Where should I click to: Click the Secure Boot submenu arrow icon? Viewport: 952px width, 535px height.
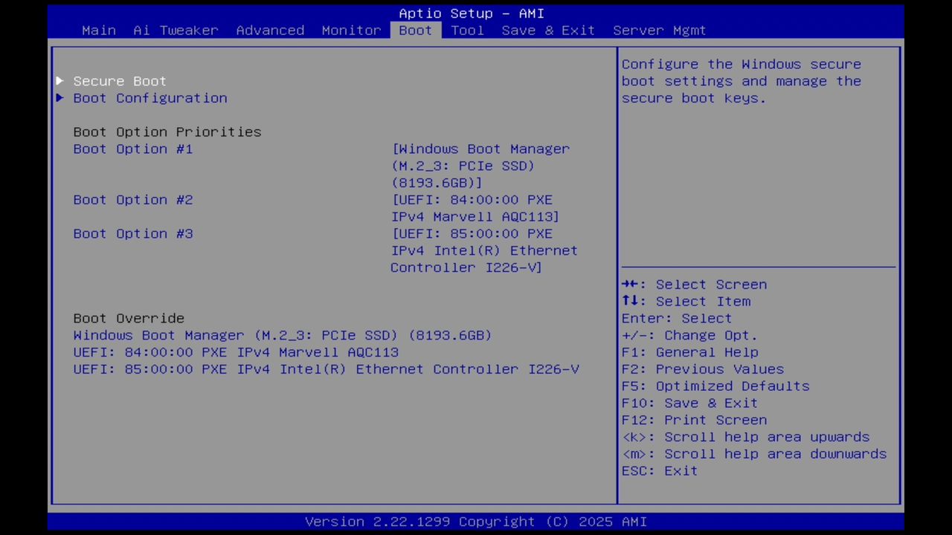(x=59, y=80)
